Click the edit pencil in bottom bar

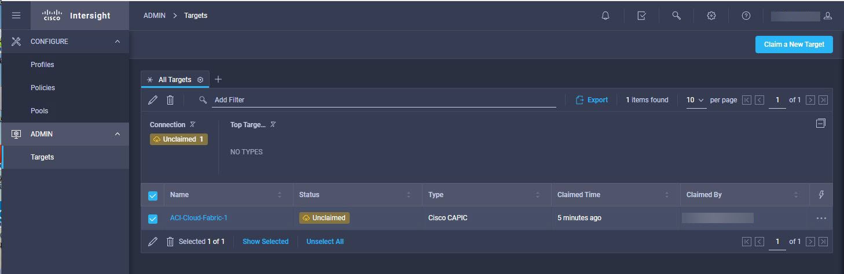[153, 242]
